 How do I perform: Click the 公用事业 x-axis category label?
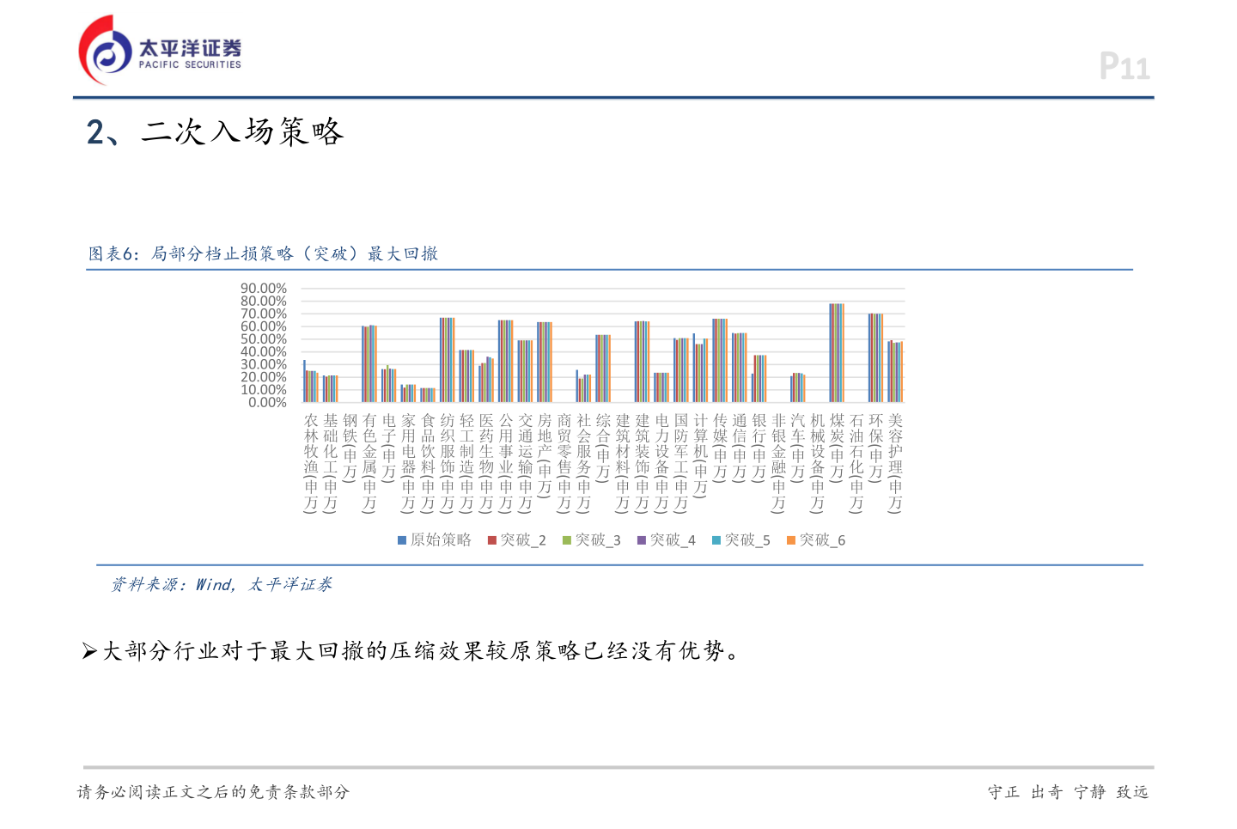pyautogui.click(x=506, y=463)
